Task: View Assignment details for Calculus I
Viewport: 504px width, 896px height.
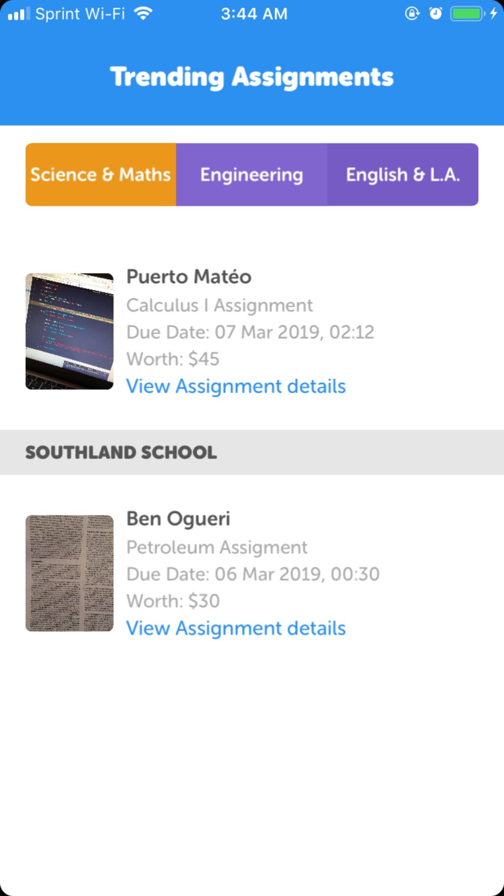Action: click(236, 387)
